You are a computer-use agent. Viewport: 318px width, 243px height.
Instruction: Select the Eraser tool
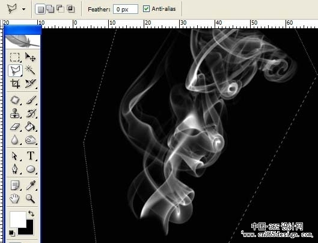click(15, 127)
